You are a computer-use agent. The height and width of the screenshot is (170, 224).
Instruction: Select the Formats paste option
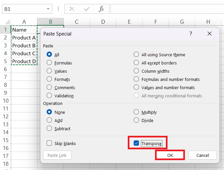click(58, 79)
